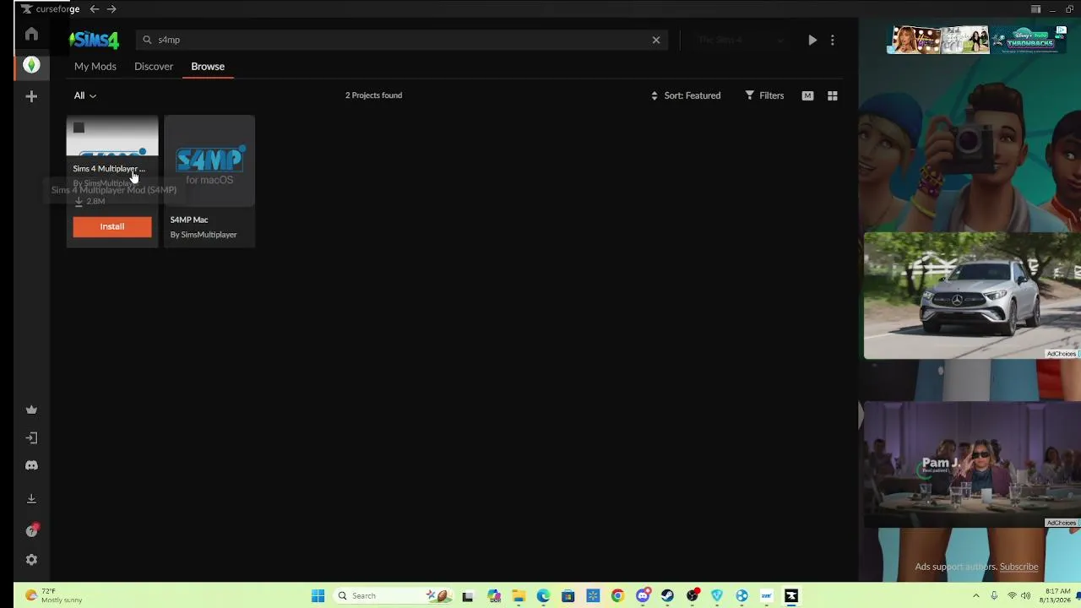The image size is (1081, 608).
Task: Open the weather widget showing 72°F
Action: 53,595
